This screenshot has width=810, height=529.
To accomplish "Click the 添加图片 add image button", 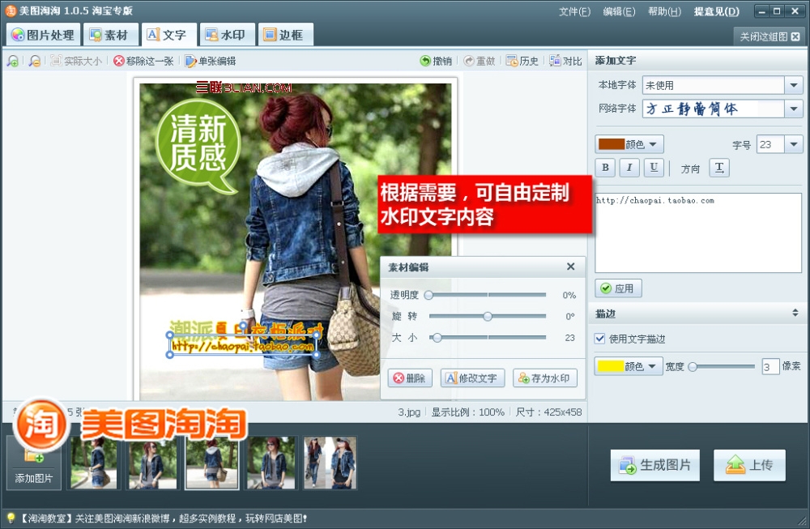I will coord(34,463).
